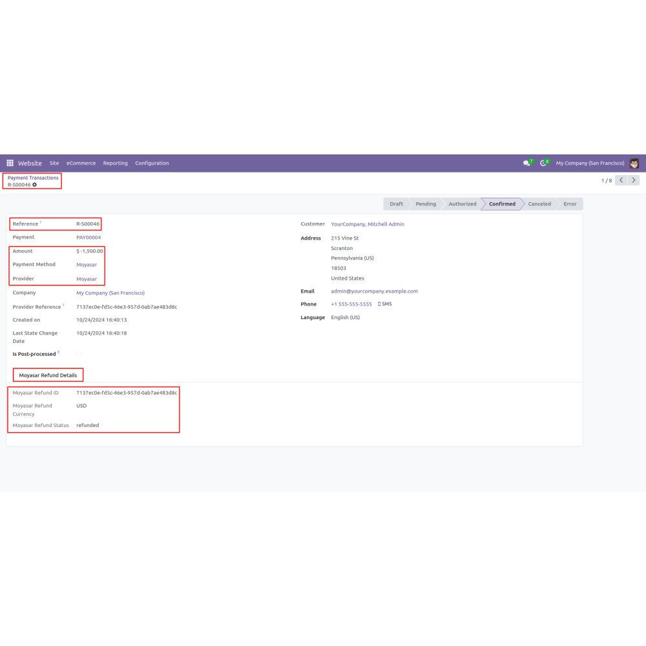Open customer YourCompany, Mitchell Admin

368,224
